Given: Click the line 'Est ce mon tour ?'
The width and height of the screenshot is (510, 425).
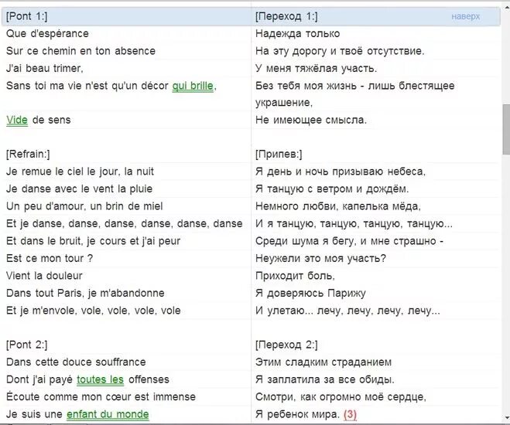Looking at the screenshot, I should point(50,258).
